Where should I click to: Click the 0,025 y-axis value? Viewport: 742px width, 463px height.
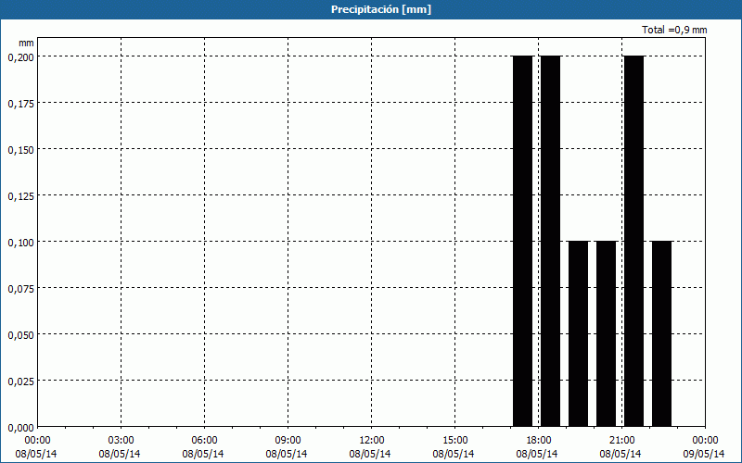[x=20, y=382]
